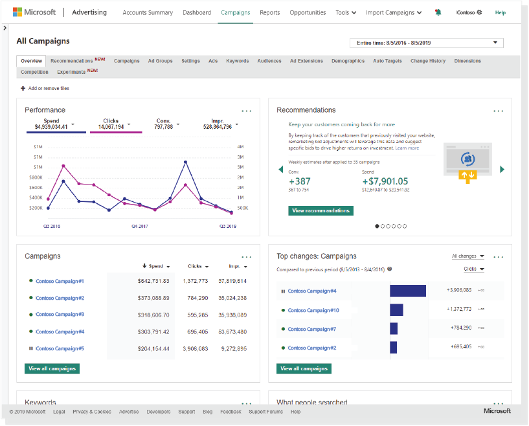
Task: Go to Accounts Summary
Action: tap(148, 12)
